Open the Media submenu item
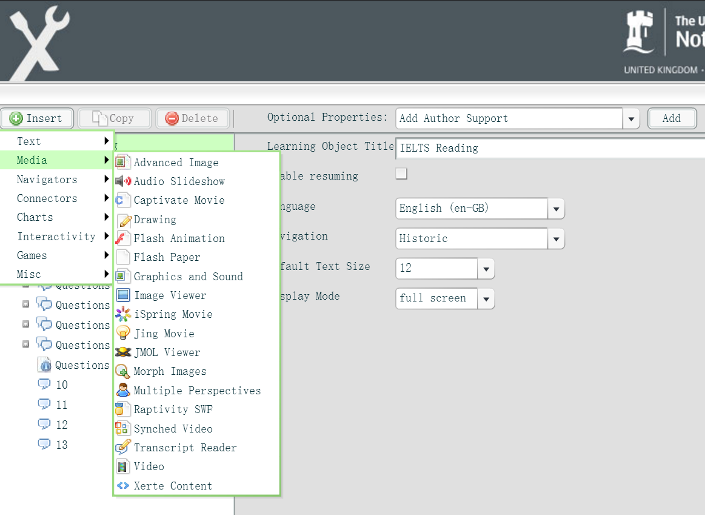Image resolution: width=705 pixels, height=515 pixels. point(56,160)
